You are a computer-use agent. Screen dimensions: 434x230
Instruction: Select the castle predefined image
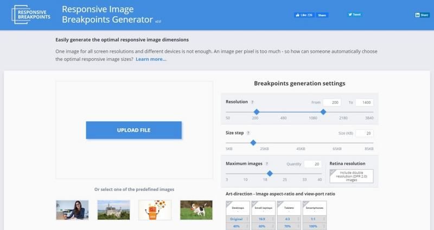113,209
